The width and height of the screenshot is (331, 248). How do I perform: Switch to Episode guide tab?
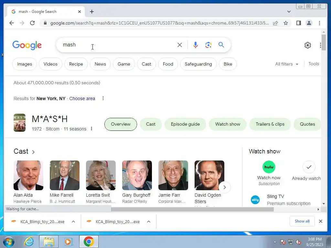(x=185, y=124)
